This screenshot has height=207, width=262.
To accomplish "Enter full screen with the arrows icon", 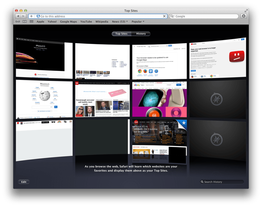I will coord(246,11).
